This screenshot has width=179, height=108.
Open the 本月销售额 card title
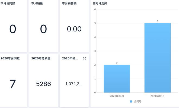click(x=69, y=3)
